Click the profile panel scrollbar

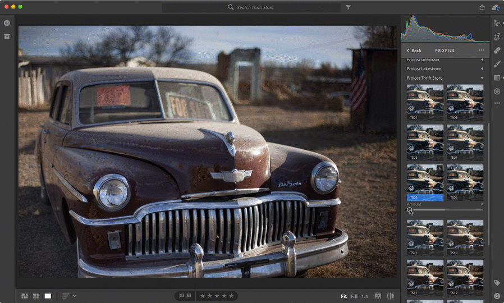488,184
